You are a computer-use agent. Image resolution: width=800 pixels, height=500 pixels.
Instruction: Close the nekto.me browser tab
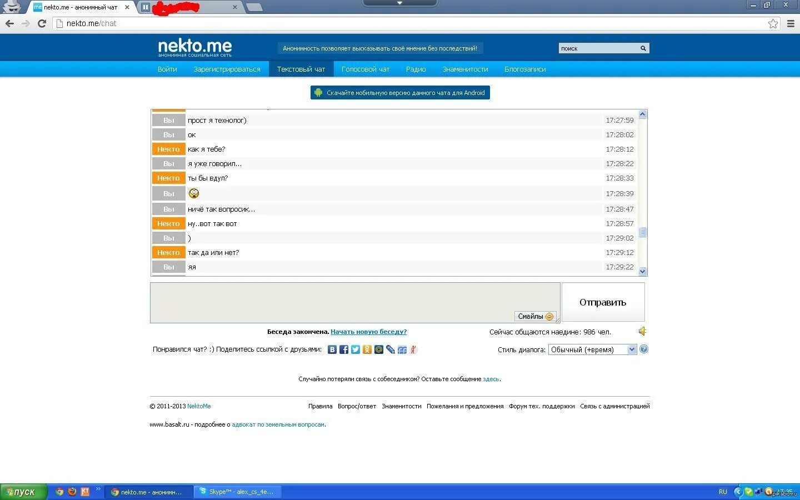tap(127, 7)
